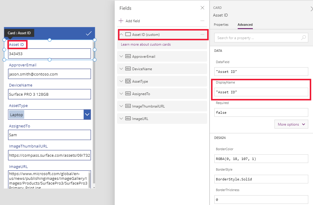Collapse the card properties pane with chevron
The image size is (313, 205).
pyautogui.click(x=311, y=9)
